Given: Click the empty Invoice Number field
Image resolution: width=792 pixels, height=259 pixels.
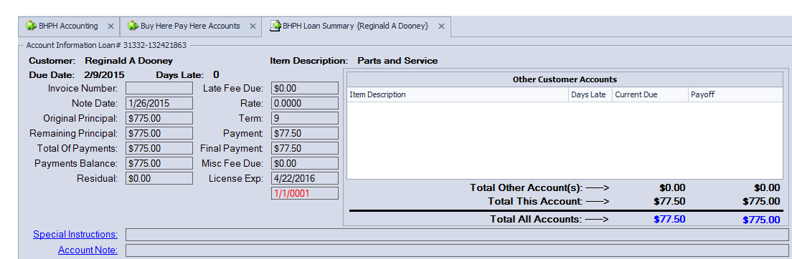Looking at the screenshot, I should [x=159, y=88].
